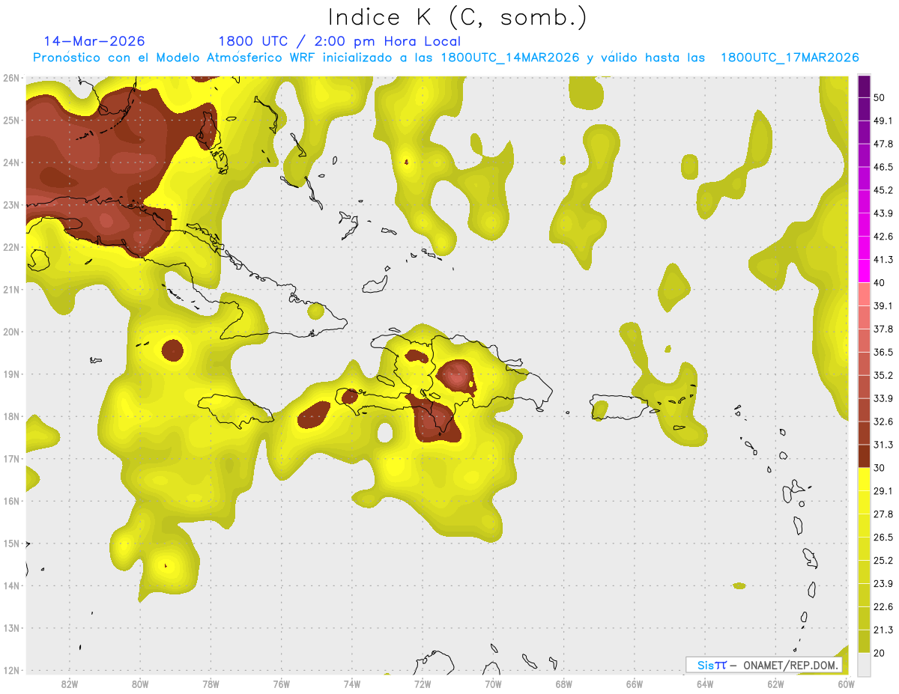
Task: Click the colorbar value "46.5"
Action: click(x=883, y=167)
